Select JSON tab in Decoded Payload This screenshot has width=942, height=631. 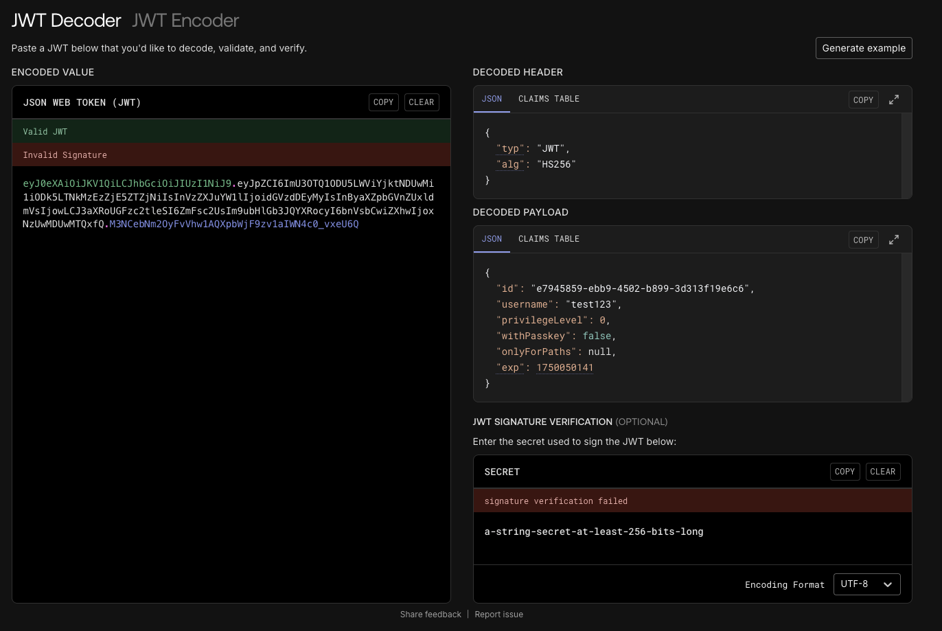click(x=492, y=239)
